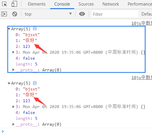Focus the Filter input field
Screen dimensions: 152x133
[x=115, y=14]
